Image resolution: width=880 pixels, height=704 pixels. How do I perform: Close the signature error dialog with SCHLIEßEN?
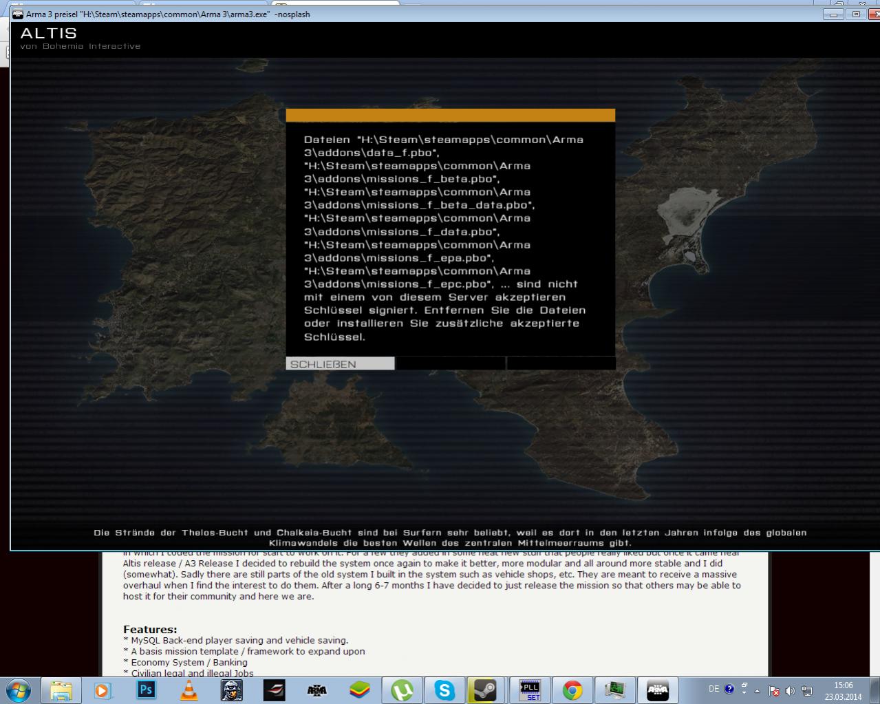[340, 363]
